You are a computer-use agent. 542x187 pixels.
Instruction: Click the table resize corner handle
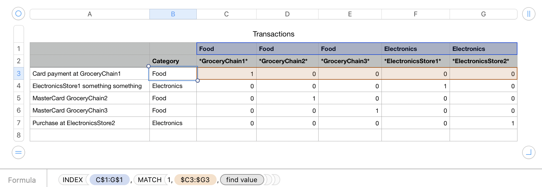pyautogui.click(x=528, y=152)
